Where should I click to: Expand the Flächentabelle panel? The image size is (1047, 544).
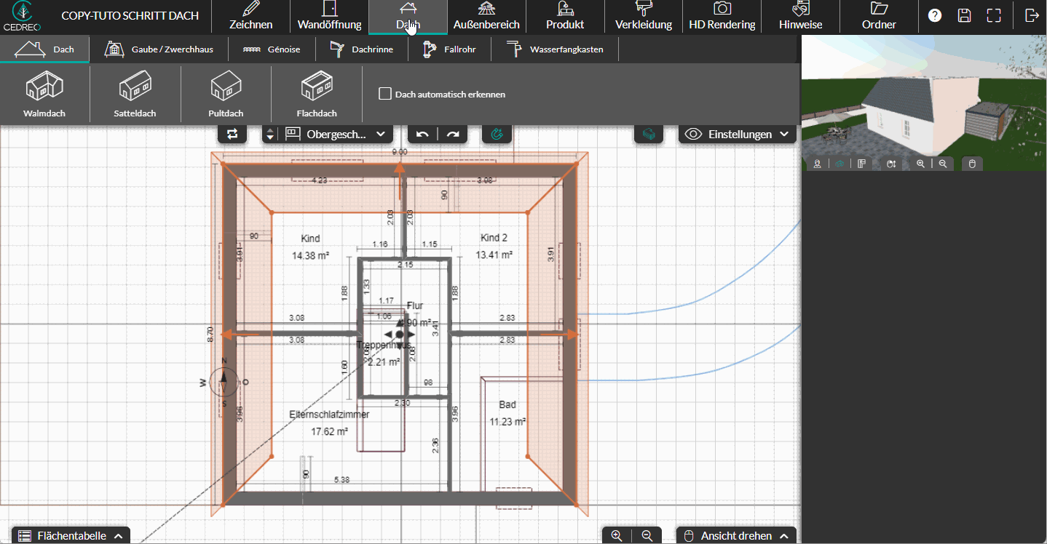click(x=71, y=535)
